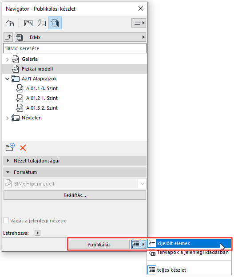The image size is (234, 277).
Task: Select A.01.3 2. Szint layout
Action: (x=42, y=108)
